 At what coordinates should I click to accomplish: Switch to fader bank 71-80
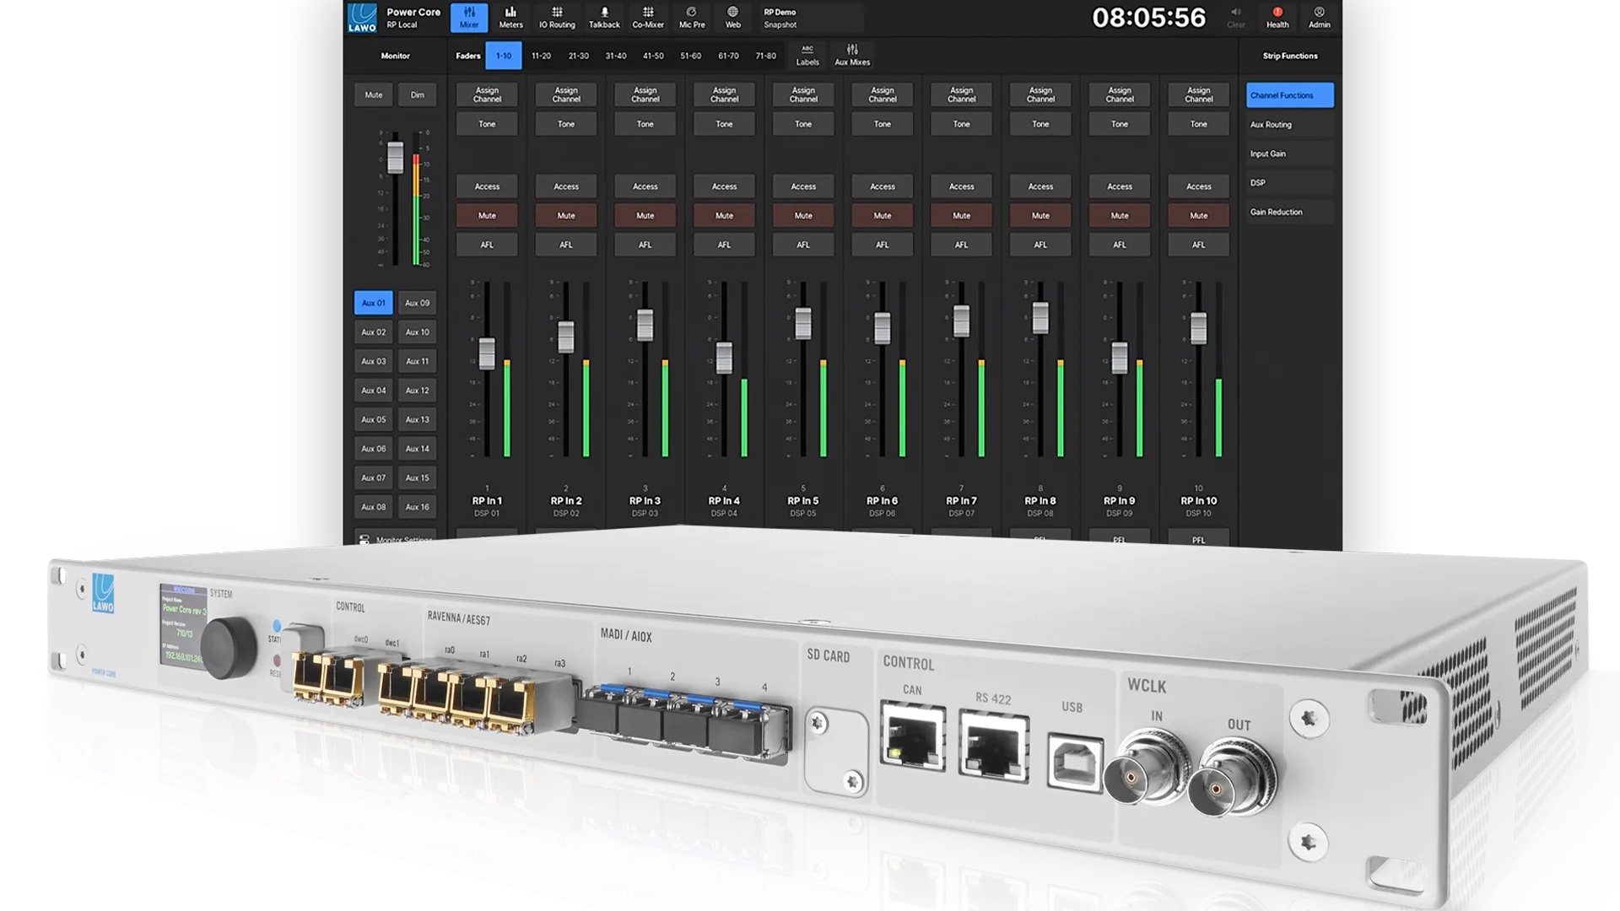pyautogui.click(x=765, y=56)
